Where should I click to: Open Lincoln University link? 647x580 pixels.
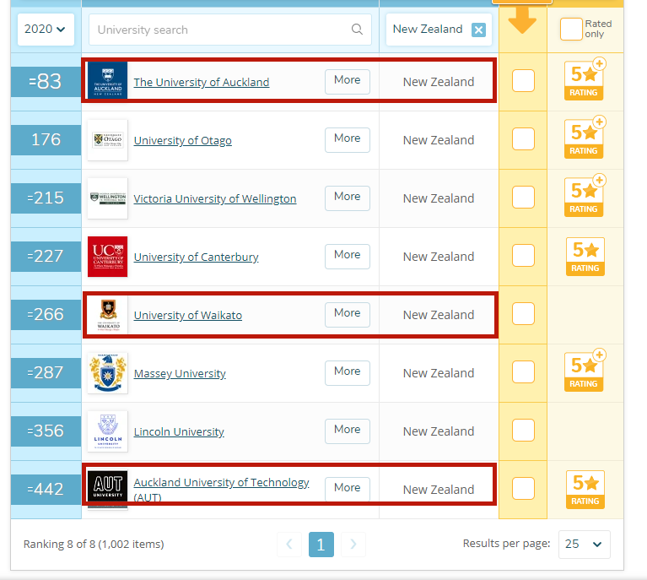point(179,431)
